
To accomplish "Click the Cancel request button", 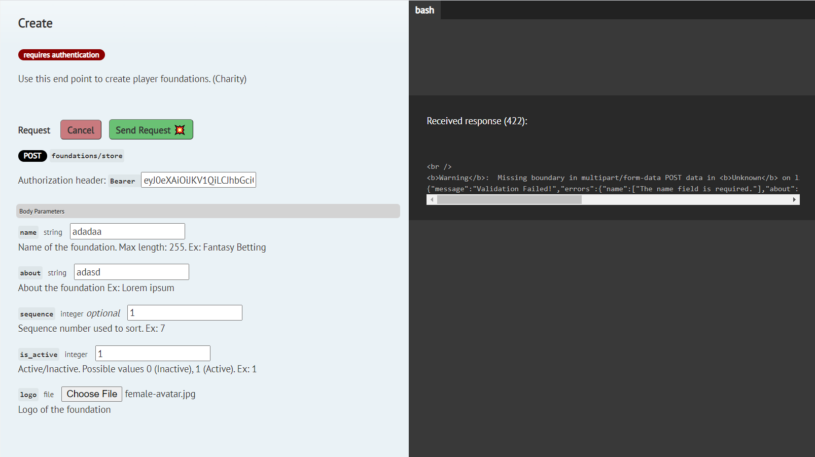I will click(x=81, y=130).
